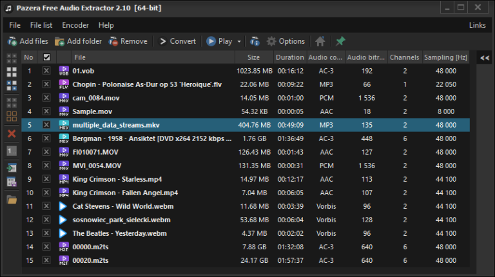Click the Links item in the menu bar
495x277 pixels.
(x=478, y=25)
